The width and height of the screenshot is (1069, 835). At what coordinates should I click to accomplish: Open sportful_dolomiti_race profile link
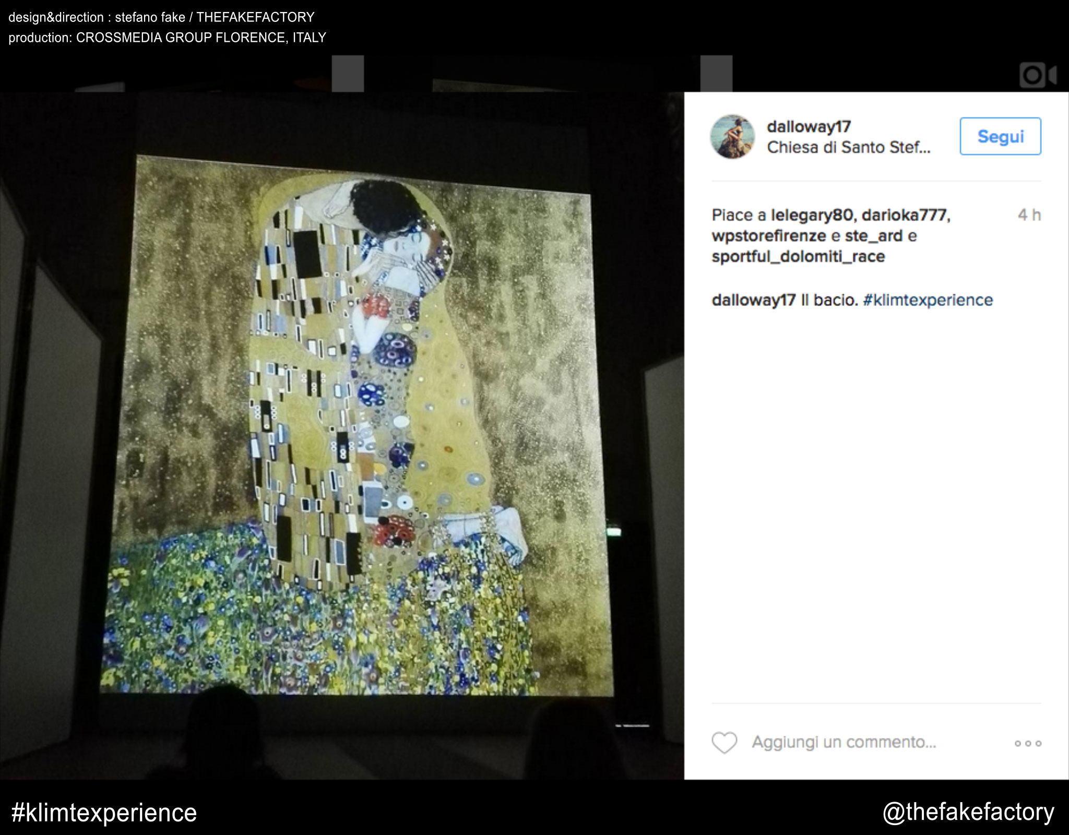[798, 257]
